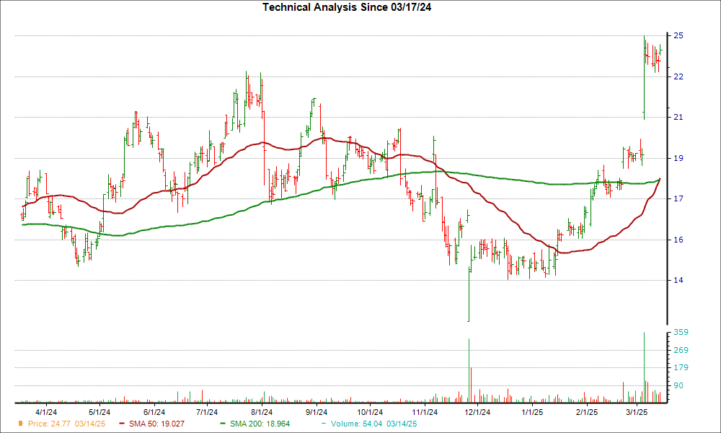Click the price axis label 17

pyautogui.click(x=678, y=198)
